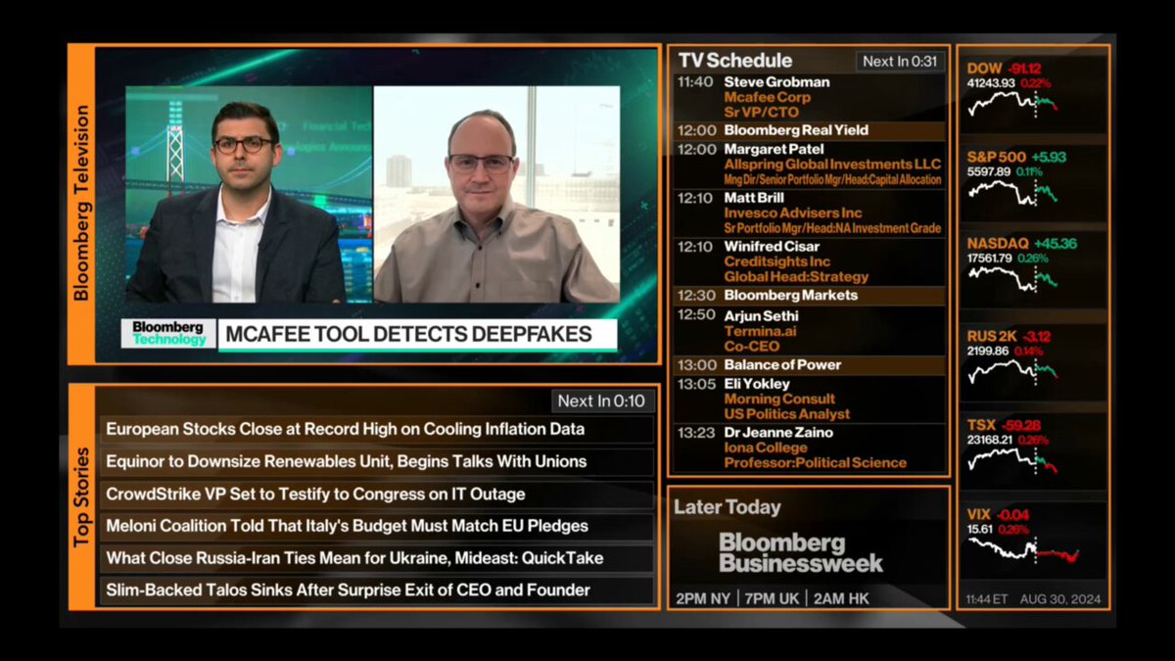Image resolution: width=1175 pixels, height=661 pixels.
Task: Click the VIX index label
Action: tap(979, 515)
